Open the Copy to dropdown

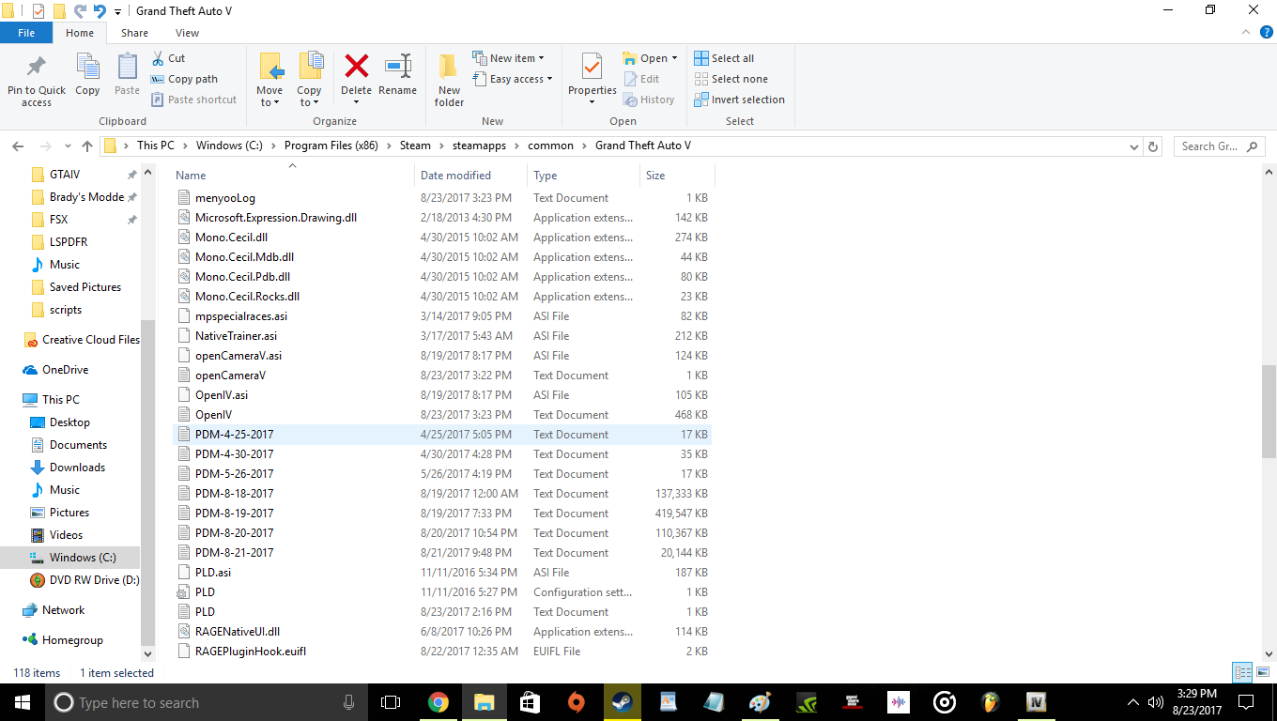309,97
